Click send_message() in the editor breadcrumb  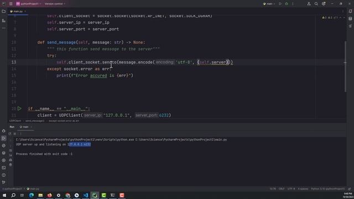pos(35,121)
